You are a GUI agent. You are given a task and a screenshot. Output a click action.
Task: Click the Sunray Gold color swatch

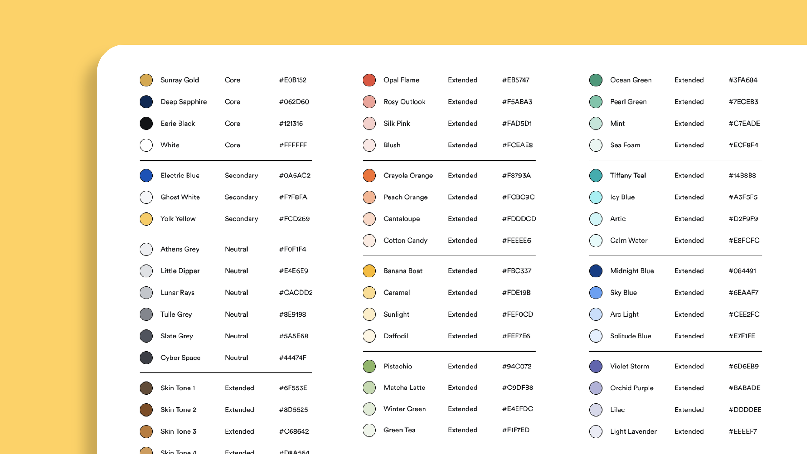(x=146, y=80)
